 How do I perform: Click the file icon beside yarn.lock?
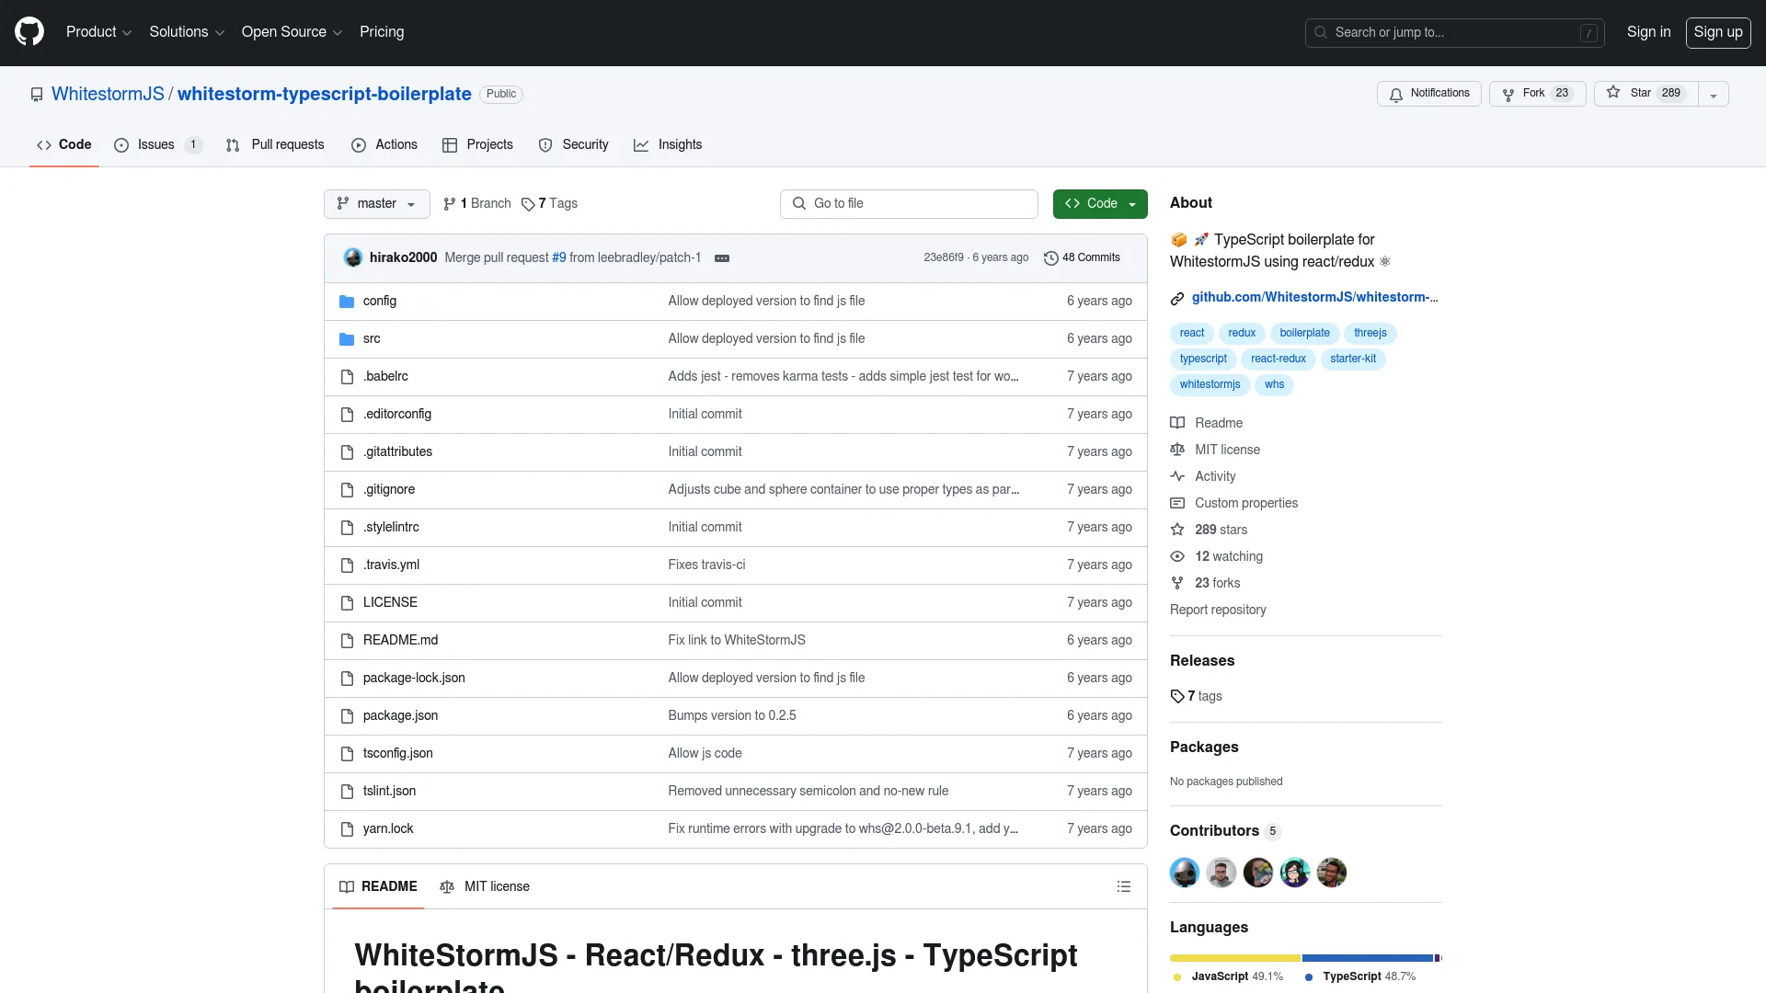pyautogui.click(x=347, y=829)
